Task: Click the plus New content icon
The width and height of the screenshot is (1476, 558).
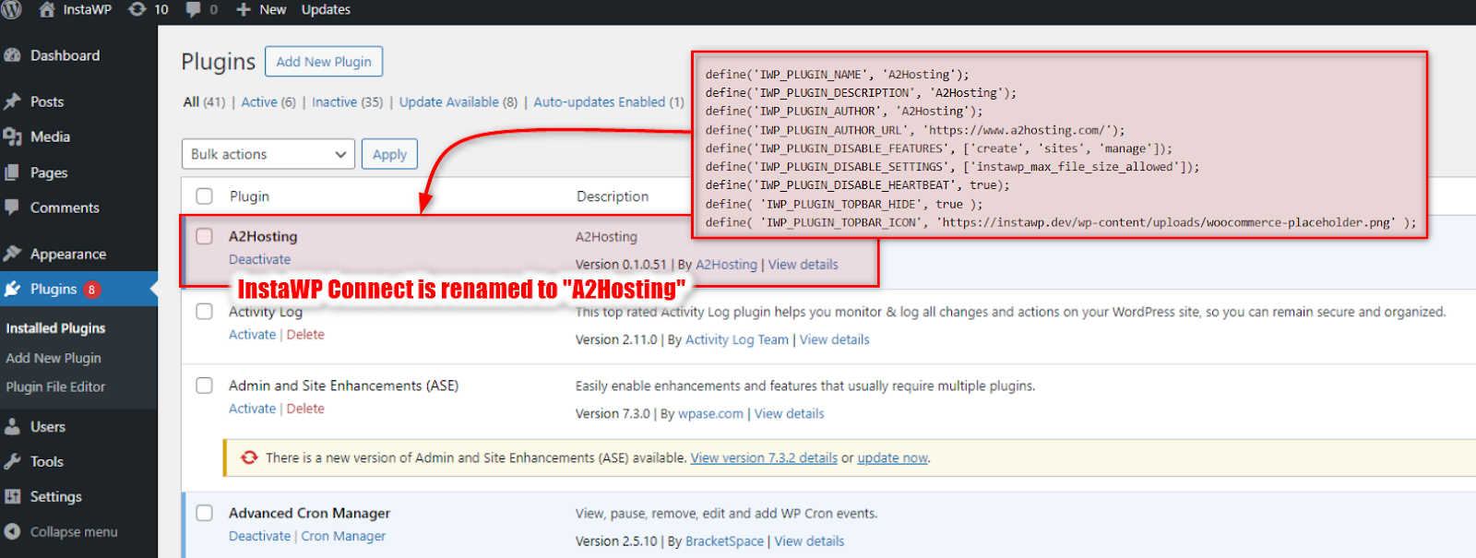Action: point(244,9)
